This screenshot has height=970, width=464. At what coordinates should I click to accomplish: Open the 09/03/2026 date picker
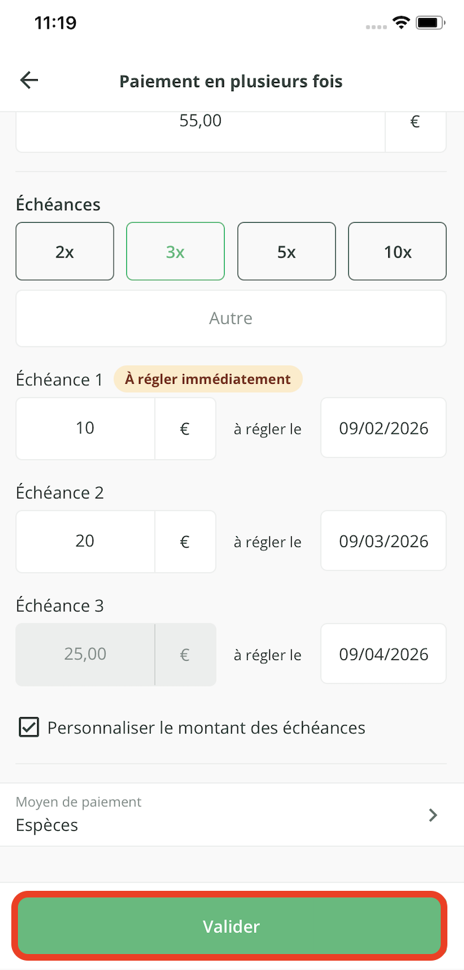384,542
